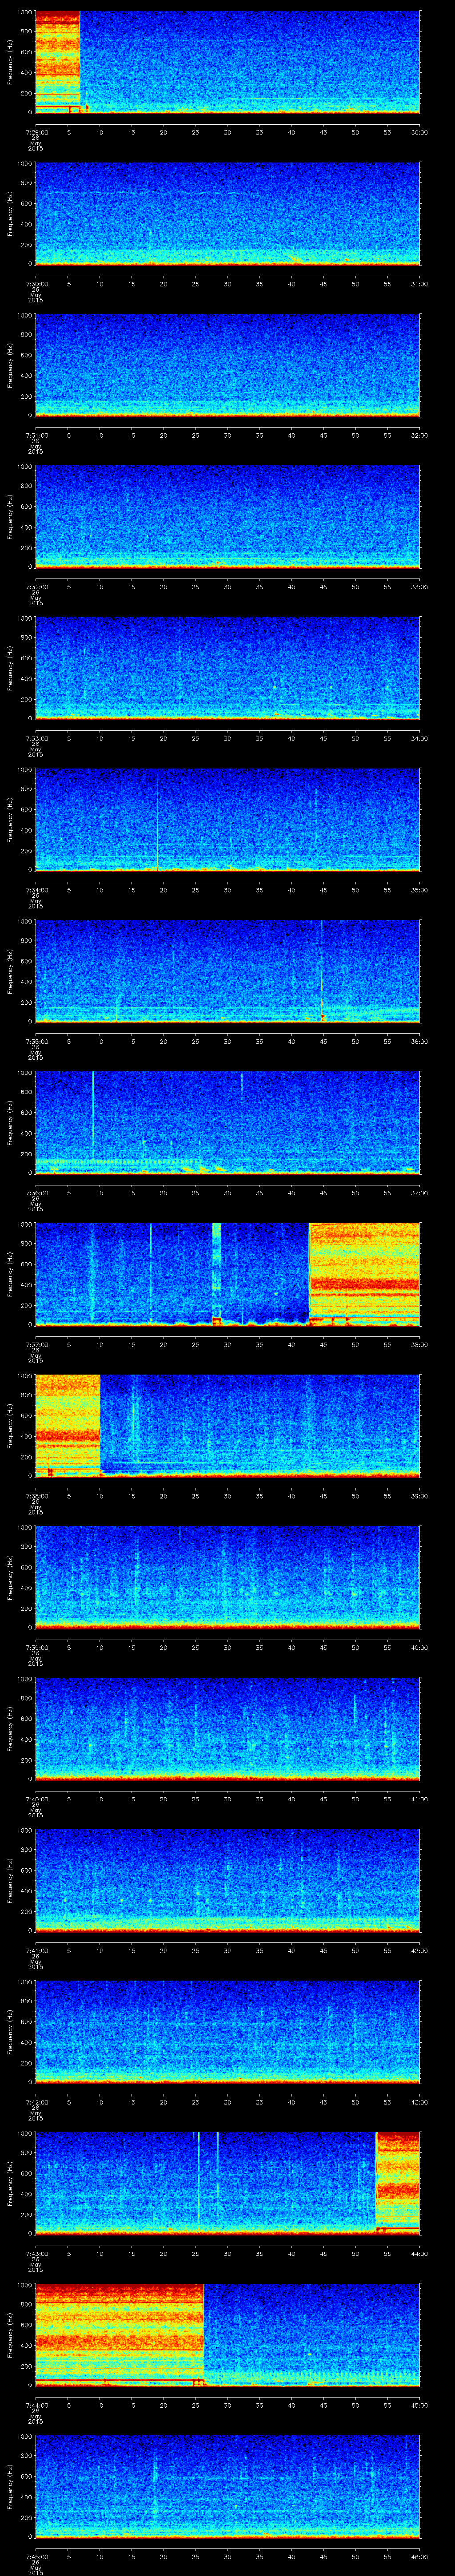This screenshot has width=455, height=2576.
Task: Open the spectrogram panel starting at 7:36:00
Action: pyautogui.click(x=227, y=1122)
